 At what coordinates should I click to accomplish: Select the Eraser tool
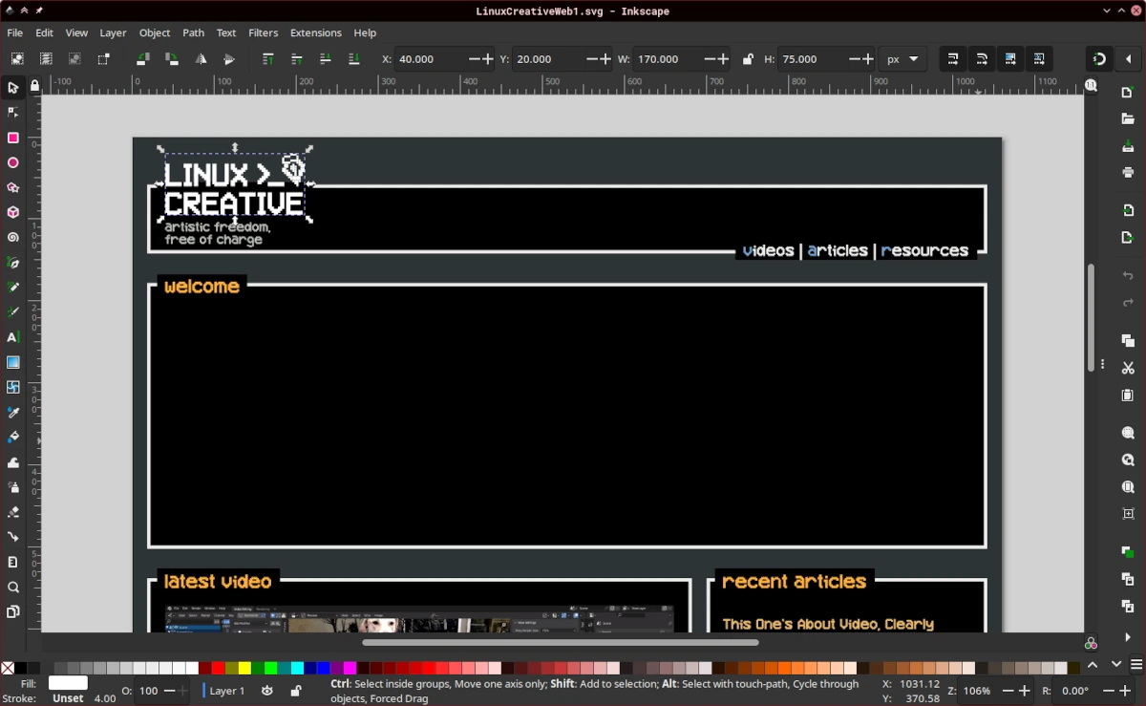click(x=13, y=512)
